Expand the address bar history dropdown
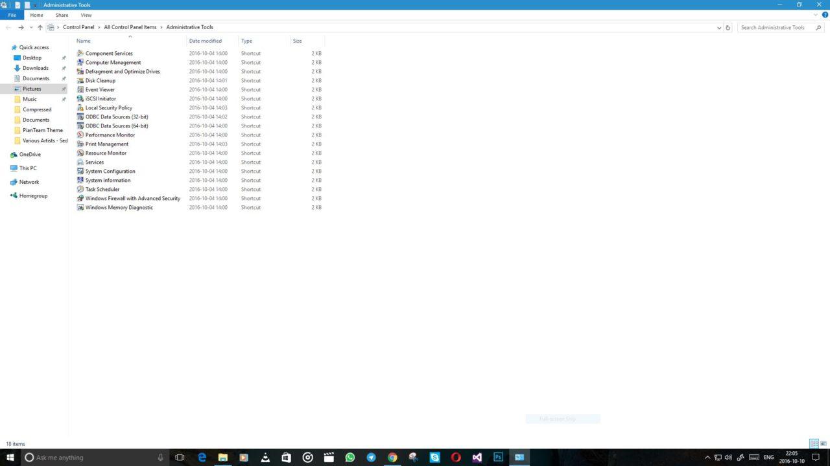The height and width of the screenshot is (466, 830). click(719, 28)
